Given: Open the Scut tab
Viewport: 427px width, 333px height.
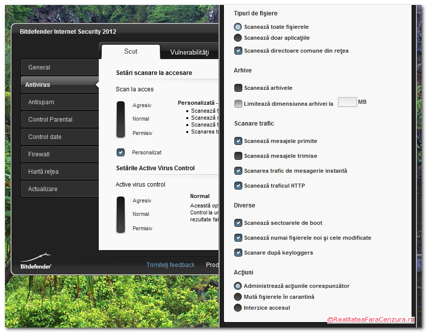Looking at the screenshot, I should [x=131, y=52].
